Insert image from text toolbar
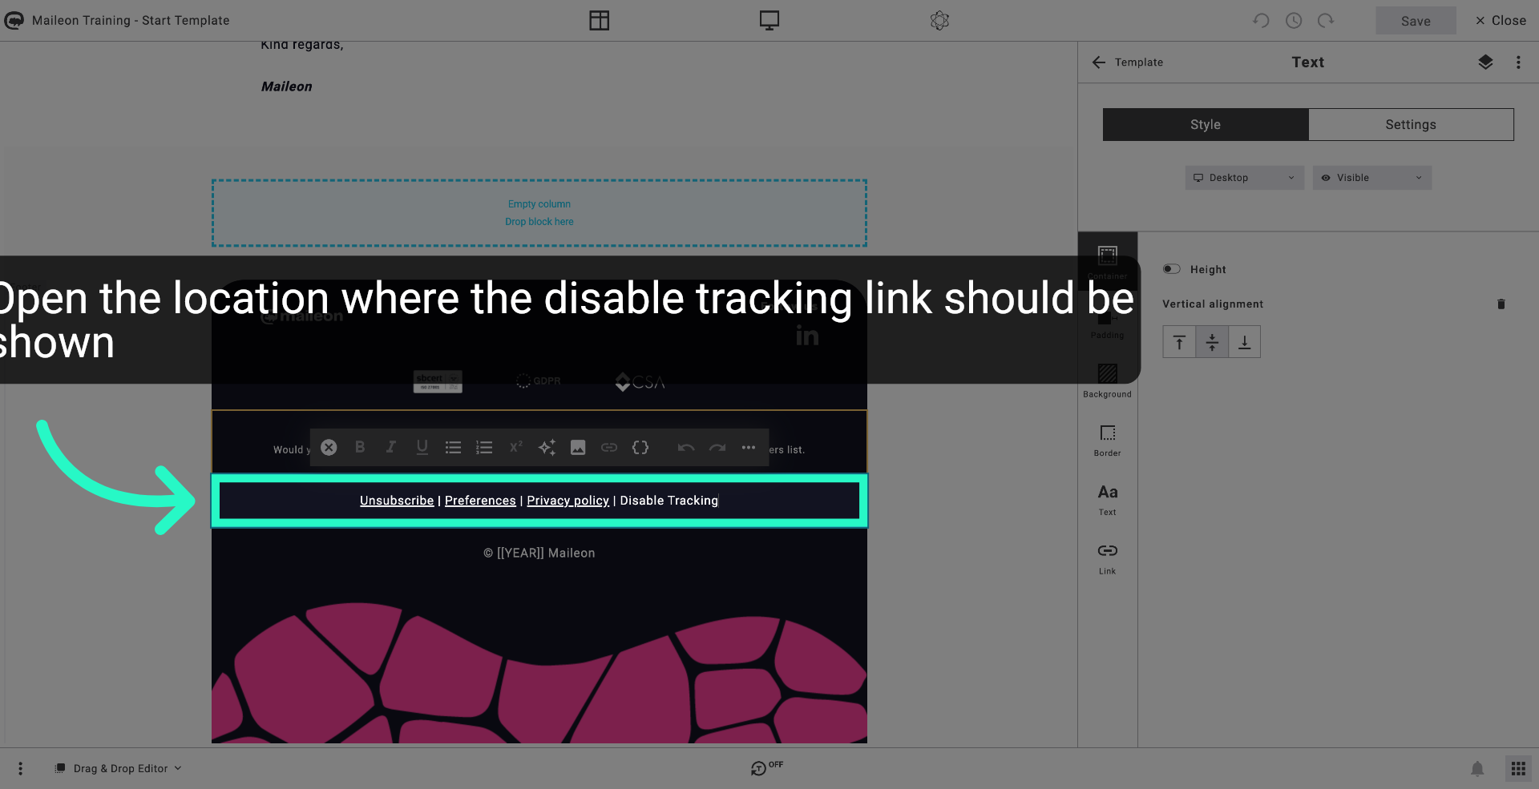Image resolution: width=1539 pixels, height=789 pixels. (x=578, y=448)
